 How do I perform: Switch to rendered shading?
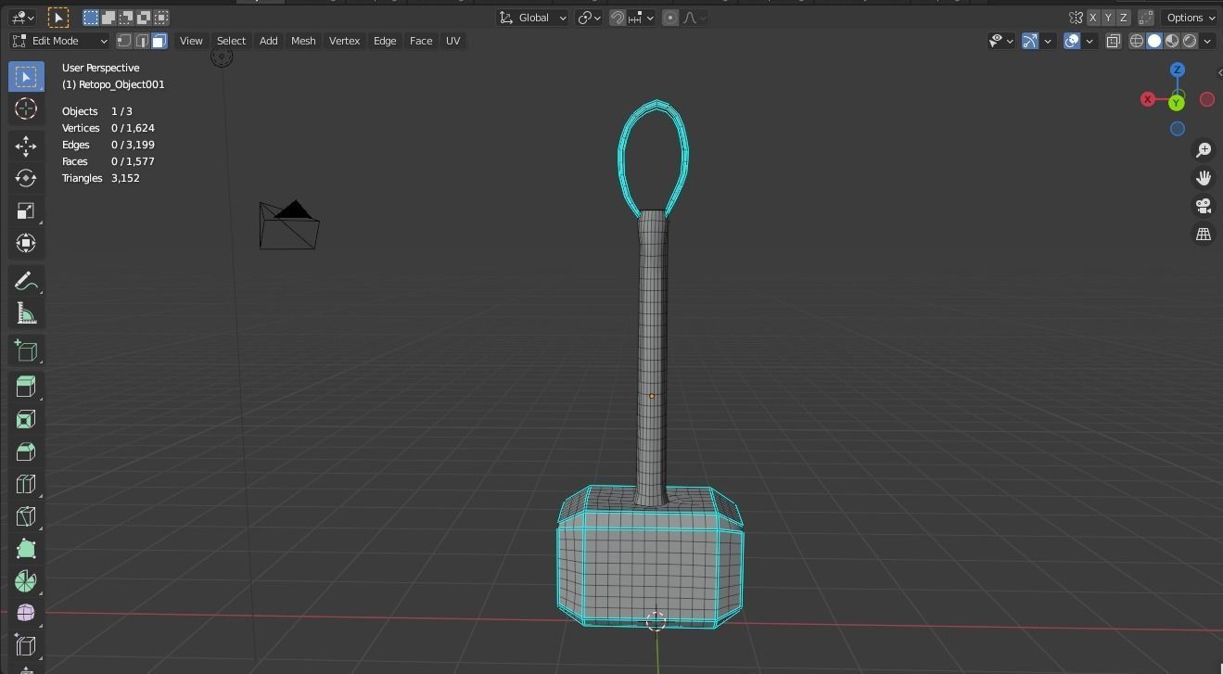1190,41
